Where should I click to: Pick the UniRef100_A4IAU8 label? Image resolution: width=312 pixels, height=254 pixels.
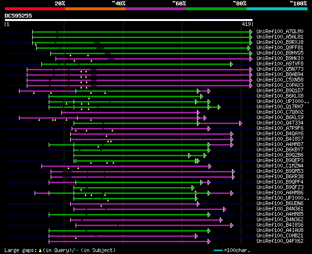[280, 231]
